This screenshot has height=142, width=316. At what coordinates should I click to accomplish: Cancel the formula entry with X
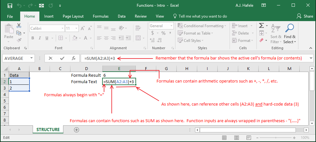click(x=51, y=59)
